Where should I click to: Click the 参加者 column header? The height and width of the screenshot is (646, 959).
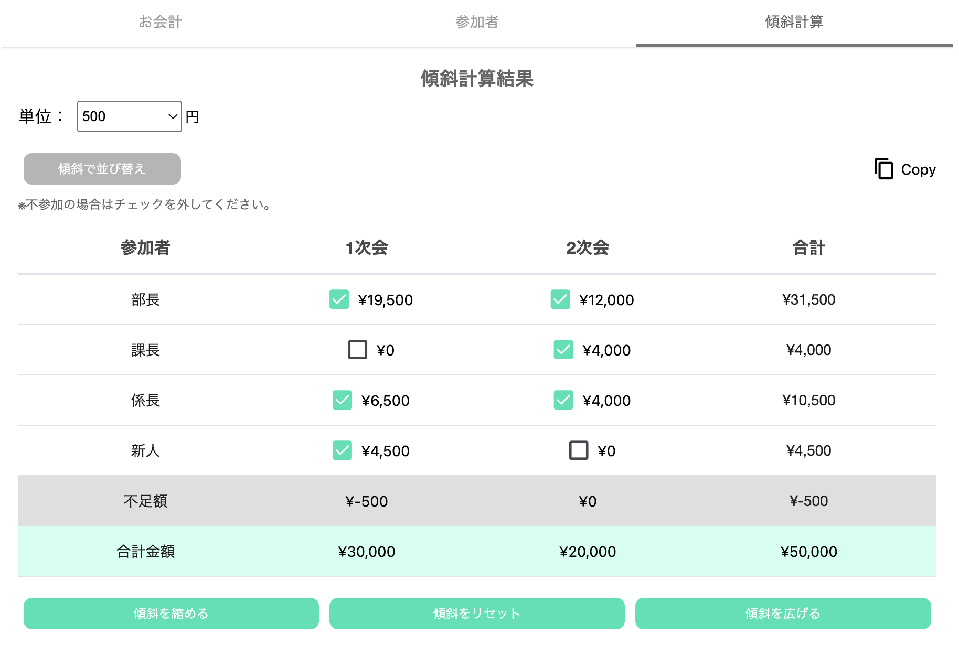(145, 247)
